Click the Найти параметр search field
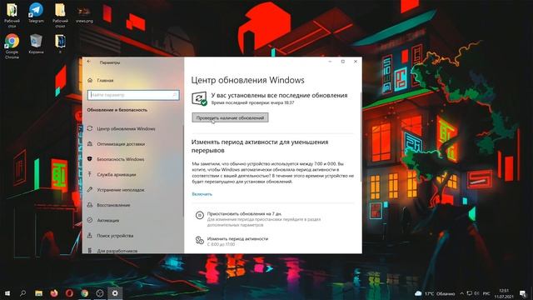This screenshot has width=533, height=300. [x=133, y=95]
